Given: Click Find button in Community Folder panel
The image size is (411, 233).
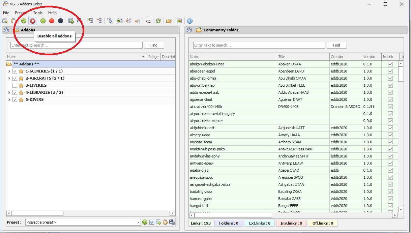Looking at the screenshot, I should pyautogui.click(x=336, y=45).
